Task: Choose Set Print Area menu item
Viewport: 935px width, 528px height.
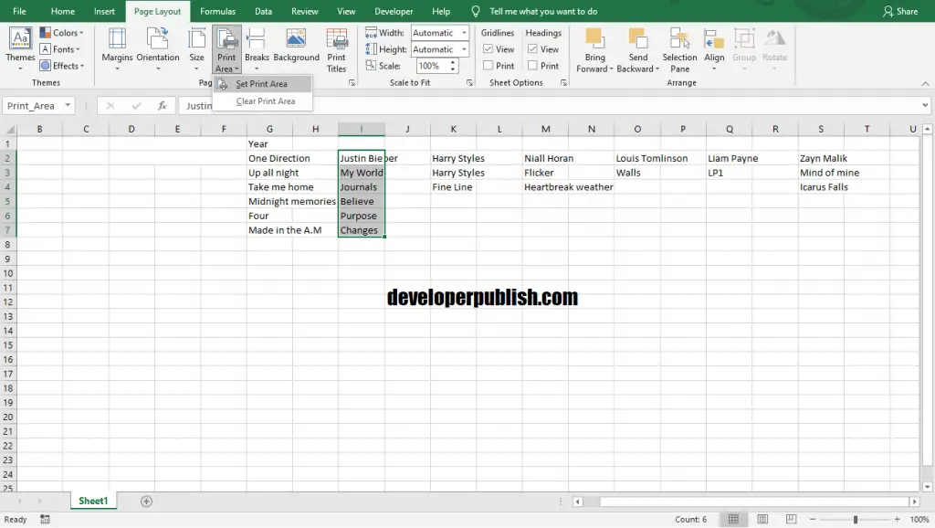Action: click(x=262, y=84)
